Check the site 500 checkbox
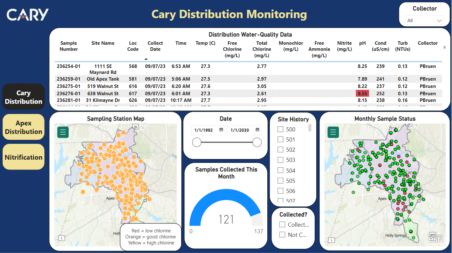 [280, 129]
